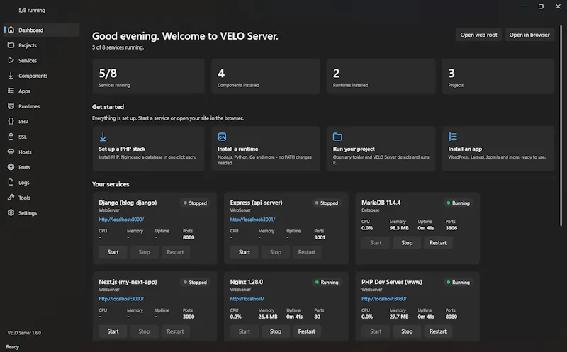This screenshot has height=352, width=567.
Task: Click the Runtimes icon in sidebar
Action: click(11, 106)
